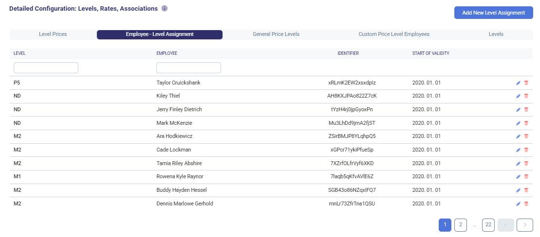Edit Jerry Finley Dietrich's assignment row
540x237 pixels.
tap(518, 110)
